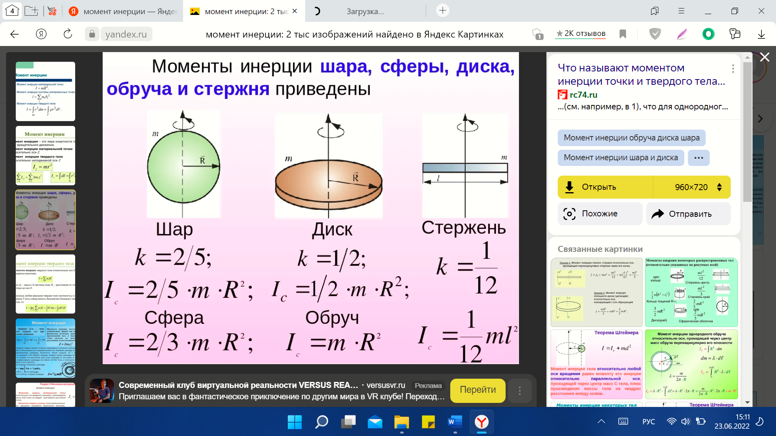Open the '2K отзывов' reviews link

point(580,34)
